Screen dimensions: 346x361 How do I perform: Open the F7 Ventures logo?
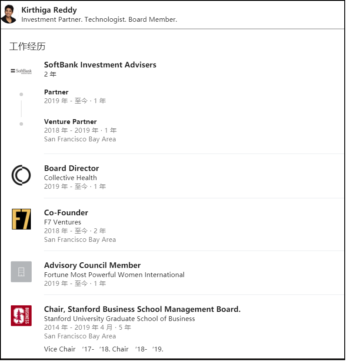pos(21,219)
